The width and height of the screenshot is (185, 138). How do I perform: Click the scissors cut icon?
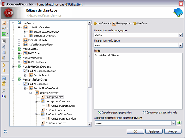tap(4, 47)
